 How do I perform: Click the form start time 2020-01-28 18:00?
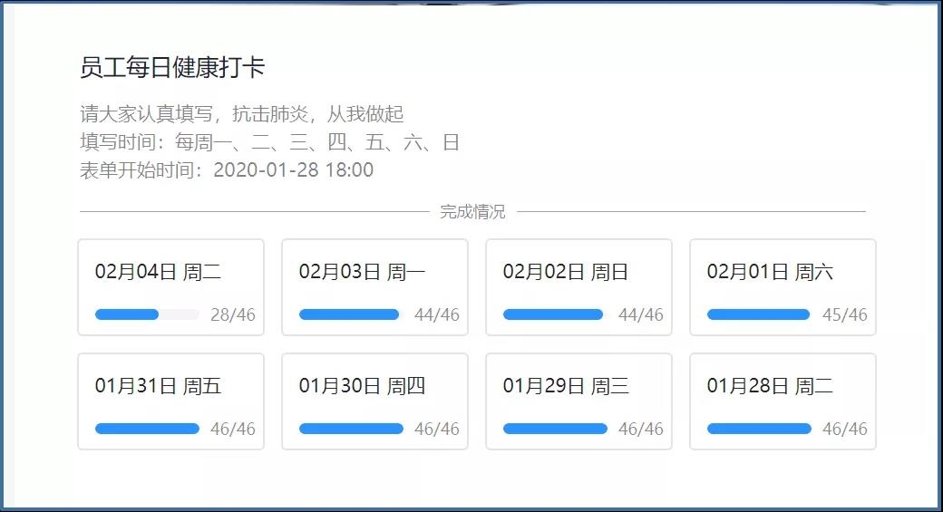point(293,170)
